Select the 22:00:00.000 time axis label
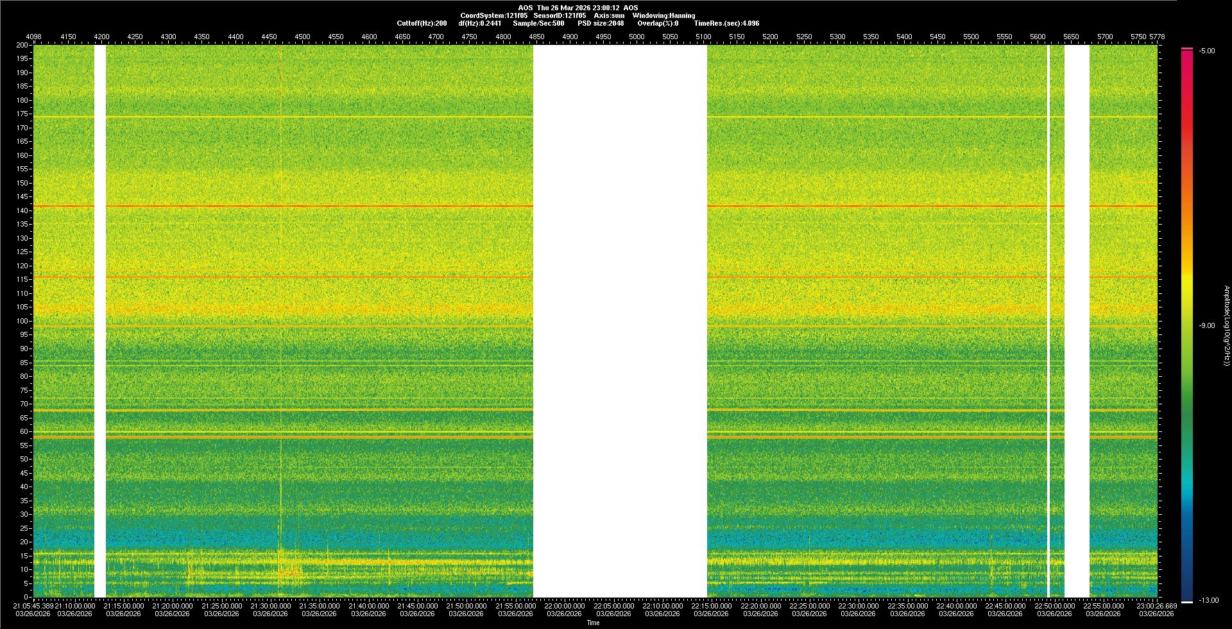 pos(564,605)
